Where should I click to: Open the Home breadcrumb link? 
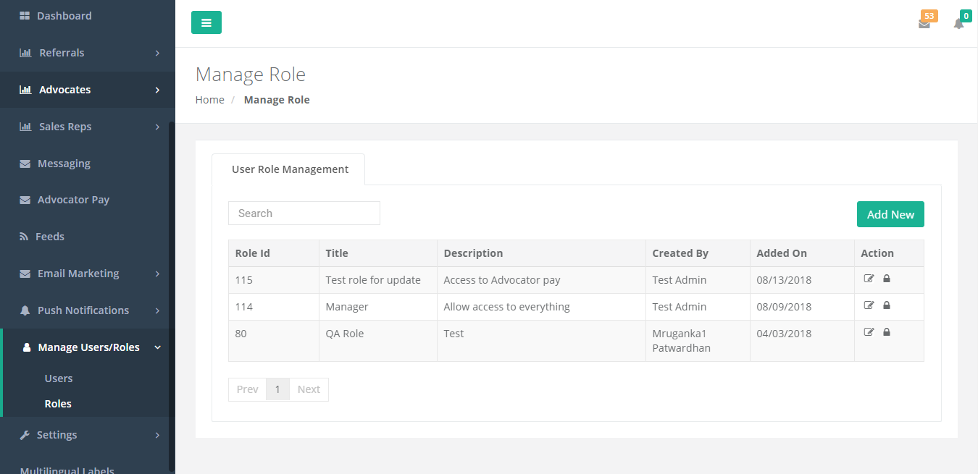(x=209, y=99)
